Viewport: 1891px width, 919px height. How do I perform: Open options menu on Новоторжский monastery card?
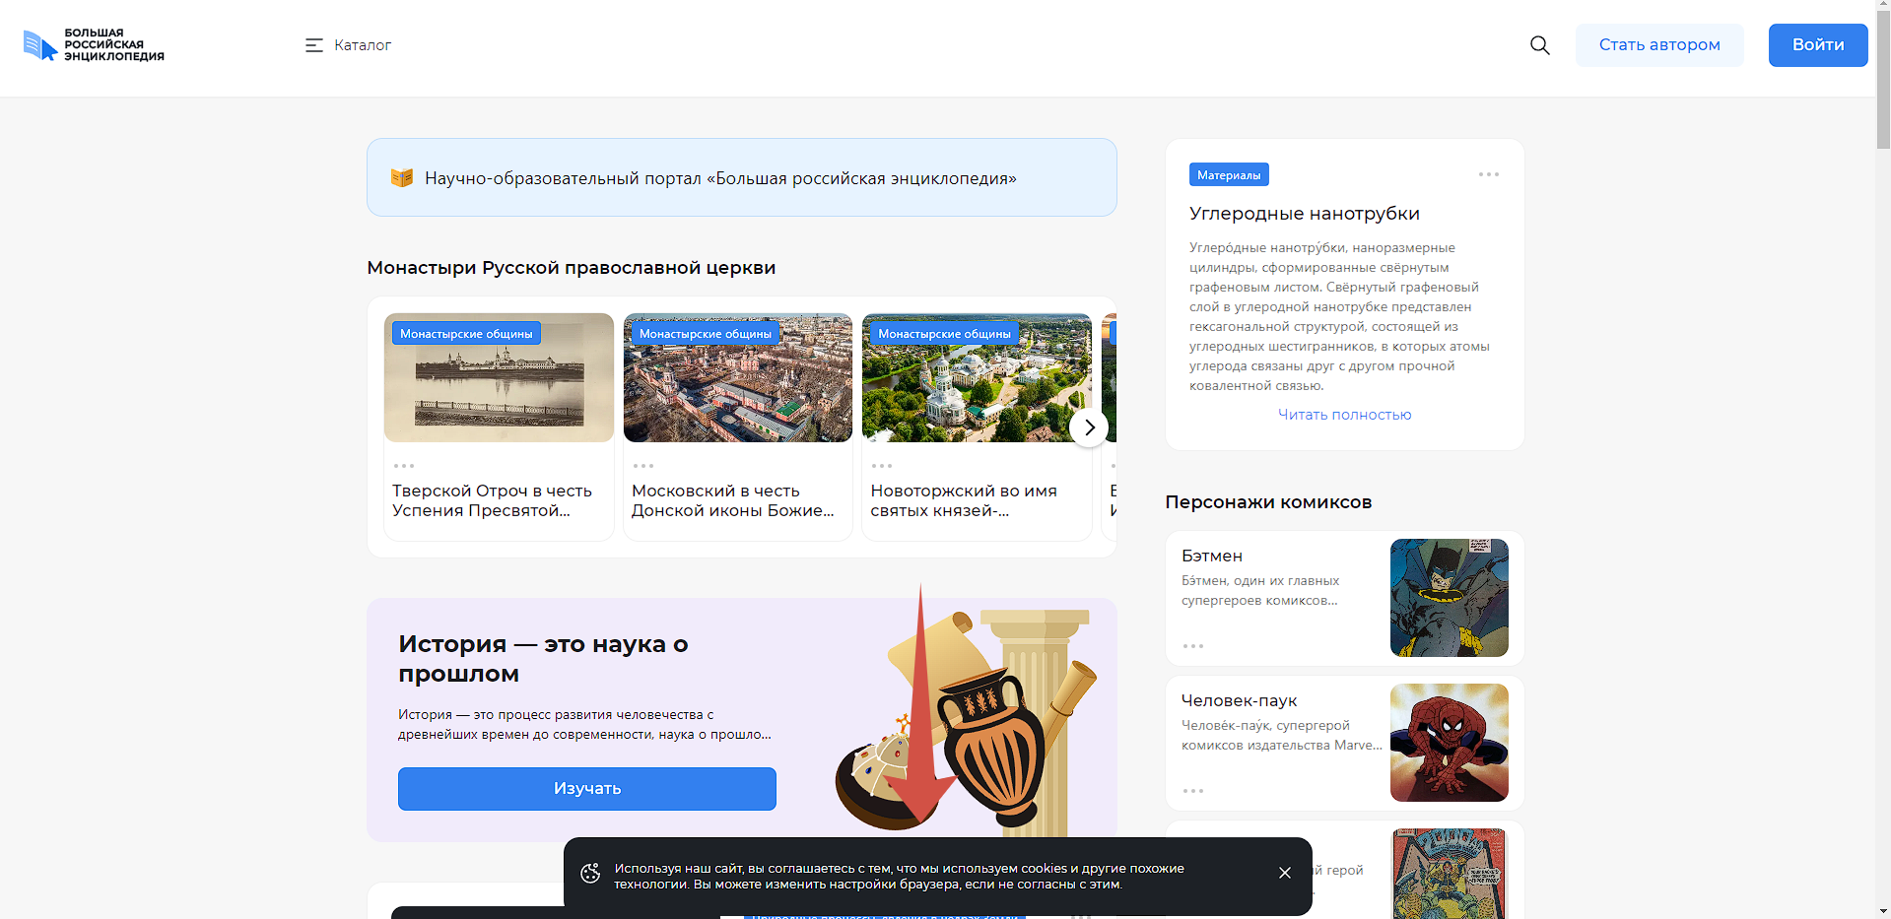click(883, 465)
